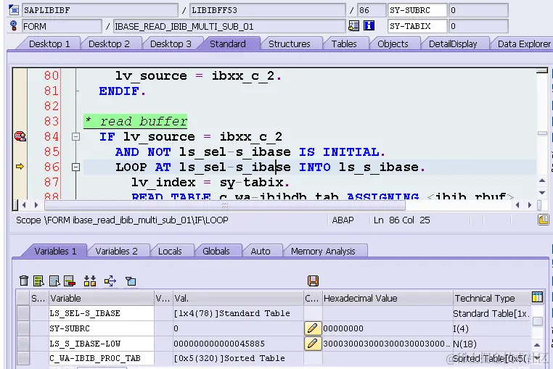Click the IBASE_READ_IBIB_MULTI_SUB_01 form name field
553x369 pixels.
point(229,26)
